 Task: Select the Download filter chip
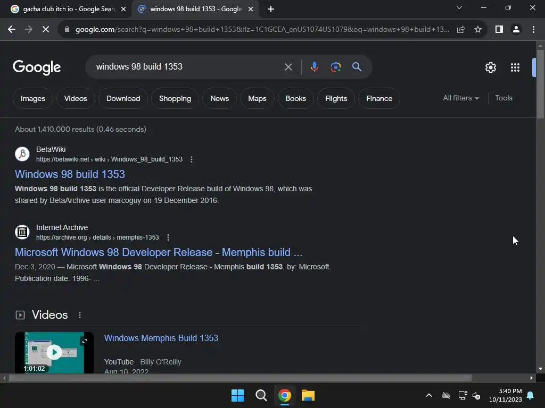pyautogui.click(x=123, y=98)
